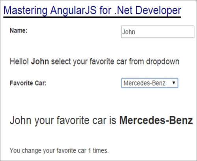
Task: Click the bold Mercedes-Benz result text
Action: [156, 120]
